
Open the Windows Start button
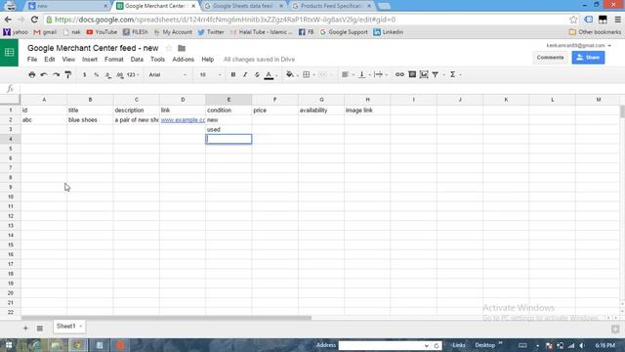click(9, 345)
